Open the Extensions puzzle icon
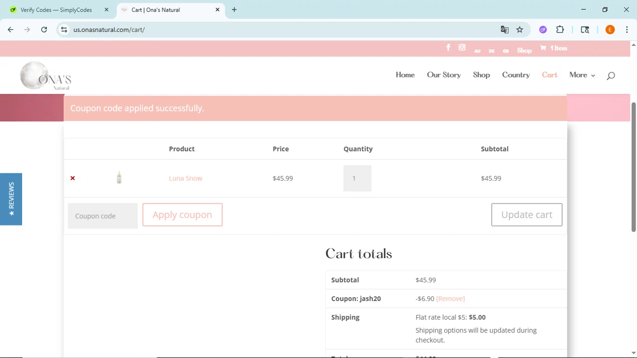This screenshot has width=637, height=358. click(x=560, y=30)
